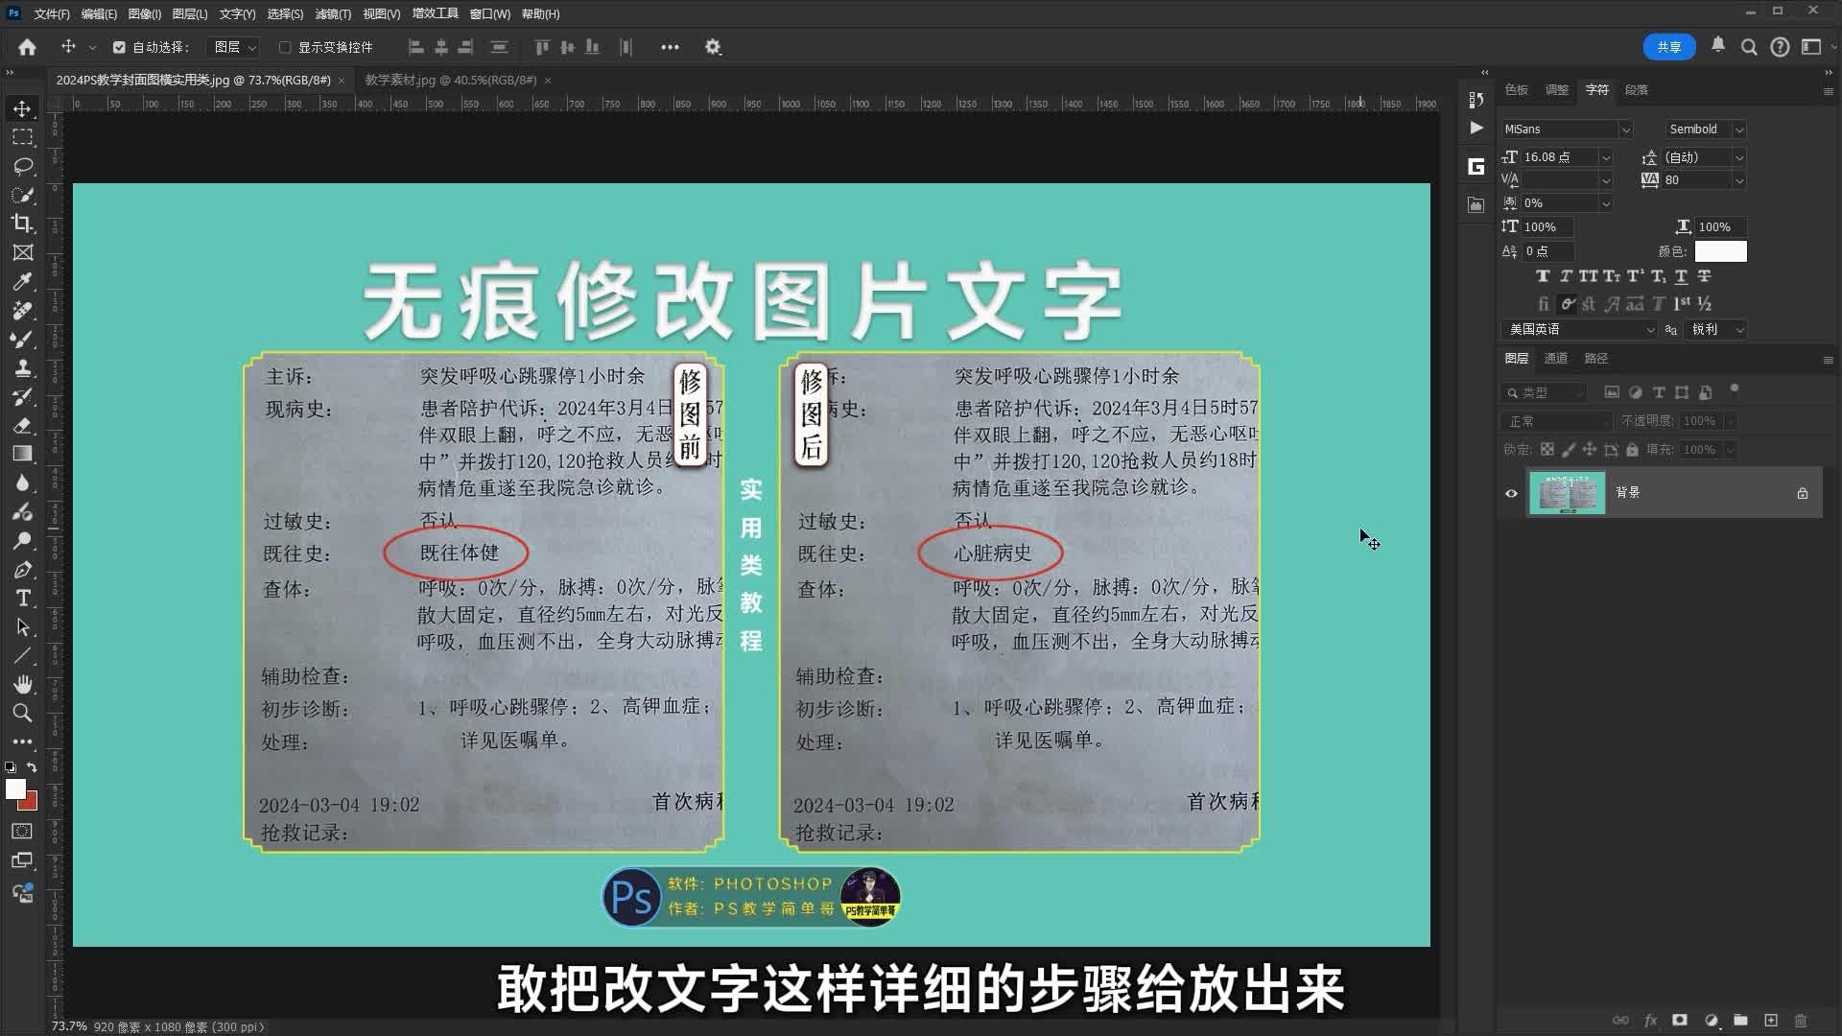Click the Home icon in options bar

(27, 47)
